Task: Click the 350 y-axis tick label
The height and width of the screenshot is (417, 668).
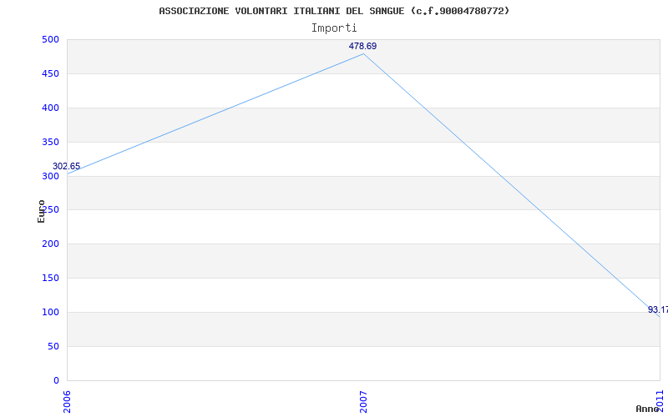Action: [x=50, y=142]
